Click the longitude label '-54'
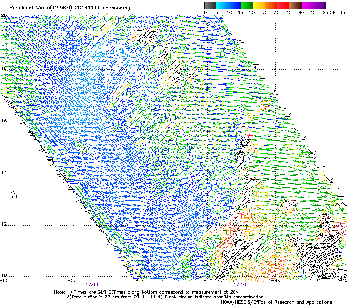This screenshot has width=347, height=305. tap(141, 281)
